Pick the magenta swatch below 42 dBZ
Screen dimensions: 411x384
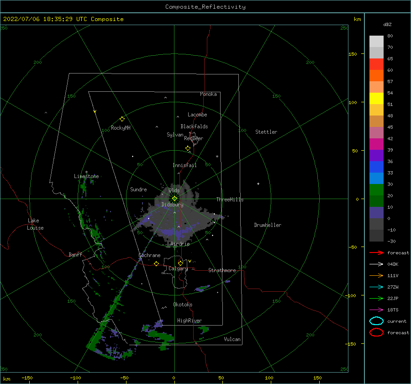pos(376,144)
